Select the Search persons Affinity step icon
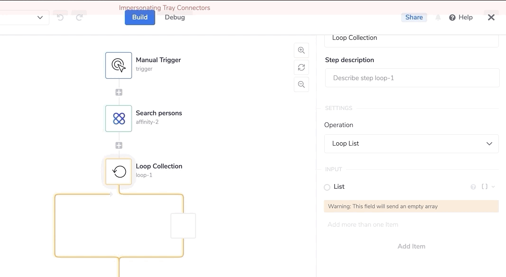 (x=119, y=119)
